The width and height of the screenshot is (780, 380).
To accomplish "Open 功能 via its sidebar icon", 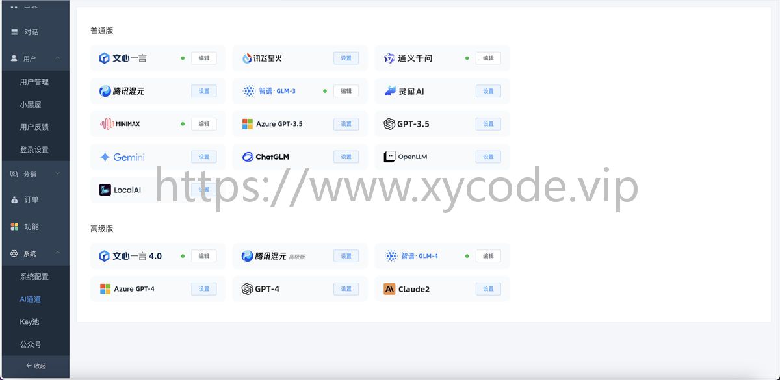I will 15,227.
